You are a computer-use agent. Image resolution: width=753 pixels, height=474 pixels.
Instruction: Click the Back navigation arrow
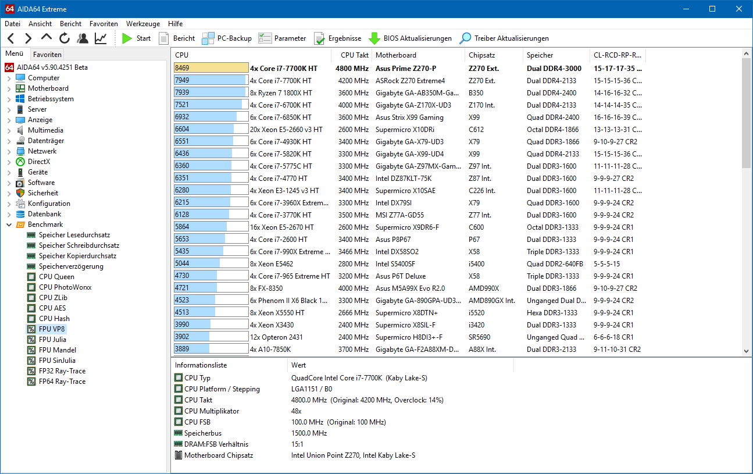pos(11,38)
